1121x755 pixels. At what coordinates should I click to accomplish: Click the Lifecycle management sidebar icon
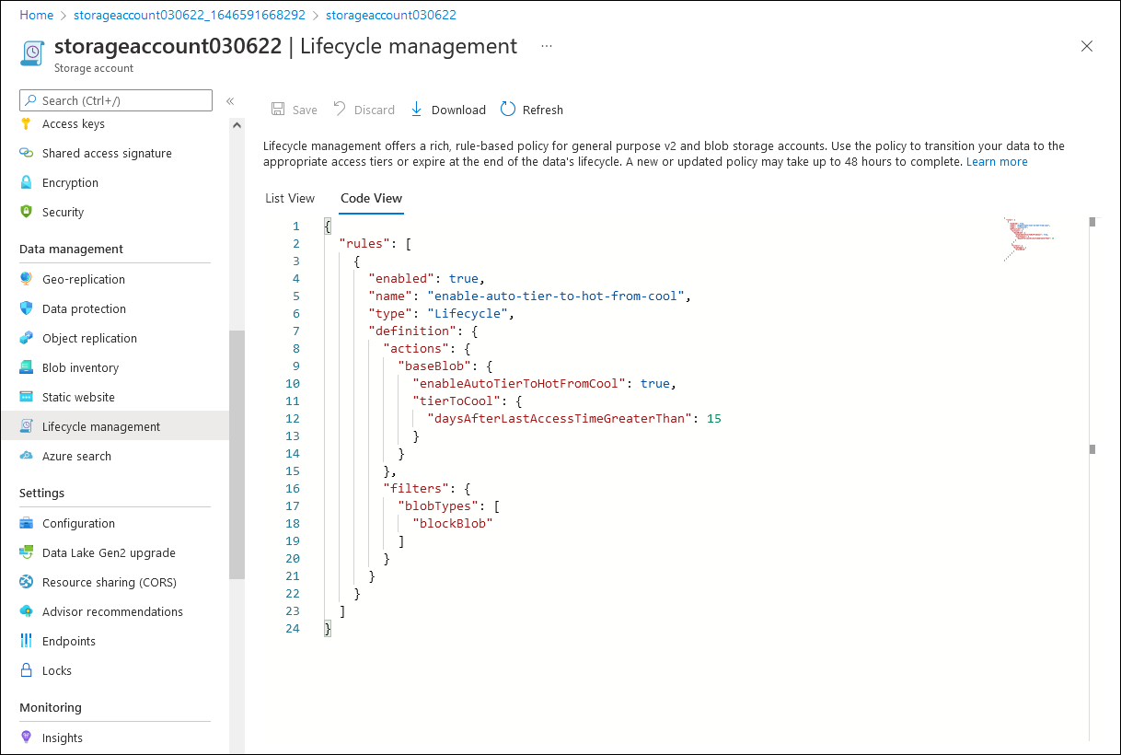pos(26,427)
